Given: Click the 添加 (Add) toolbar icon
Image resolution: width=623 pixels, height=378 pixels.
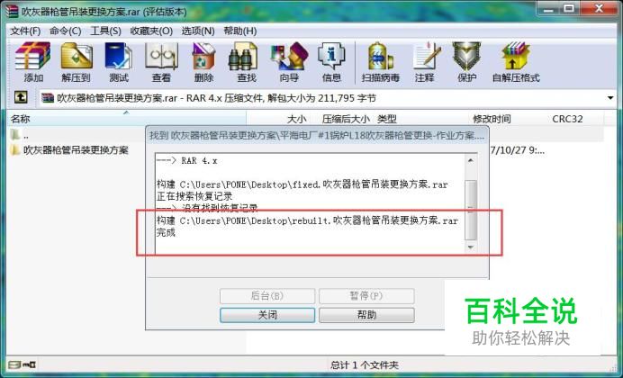Looking at the screenshot, I should [x=33, y=61].
